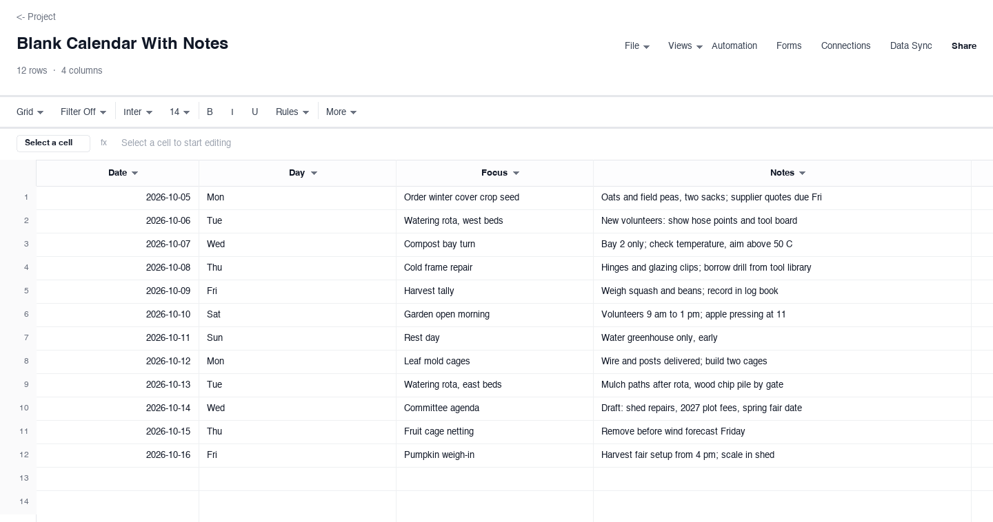Screen dimensions: 993x522
Task: Go to Automation
Action: (x=734, y=46)
